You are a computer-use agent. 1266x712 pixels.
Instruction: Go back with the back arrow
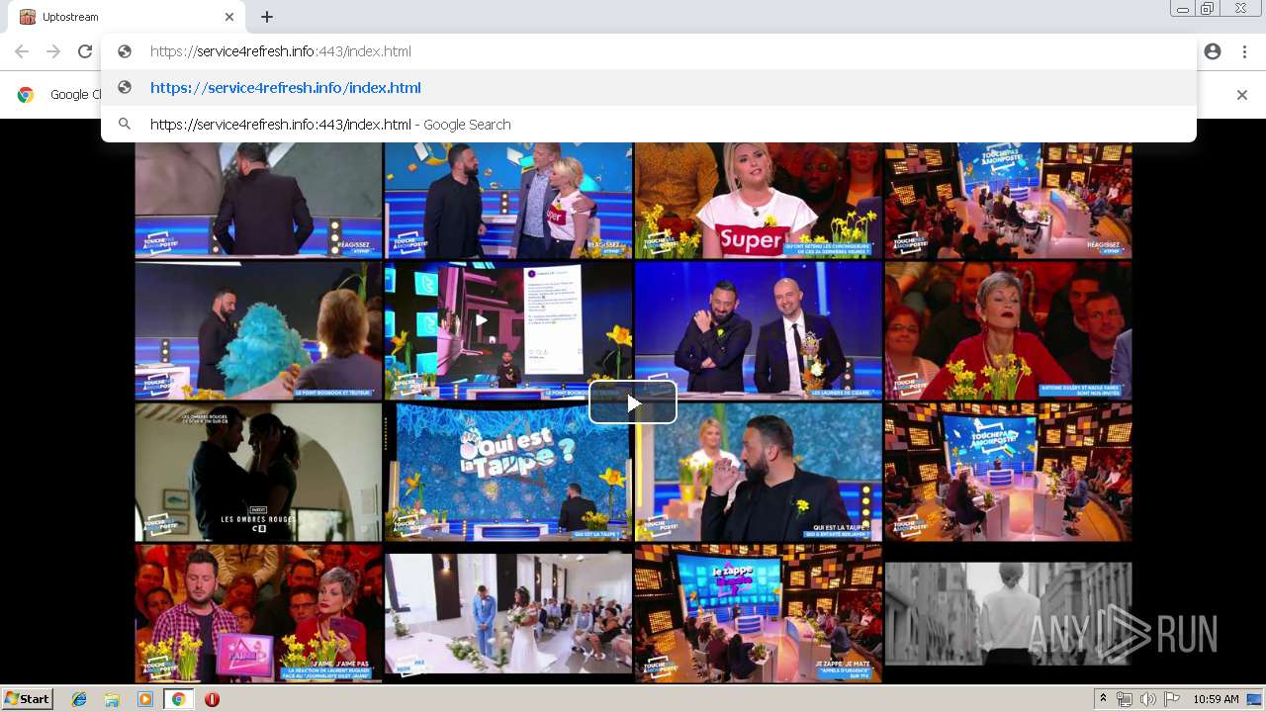pos(22,51)
